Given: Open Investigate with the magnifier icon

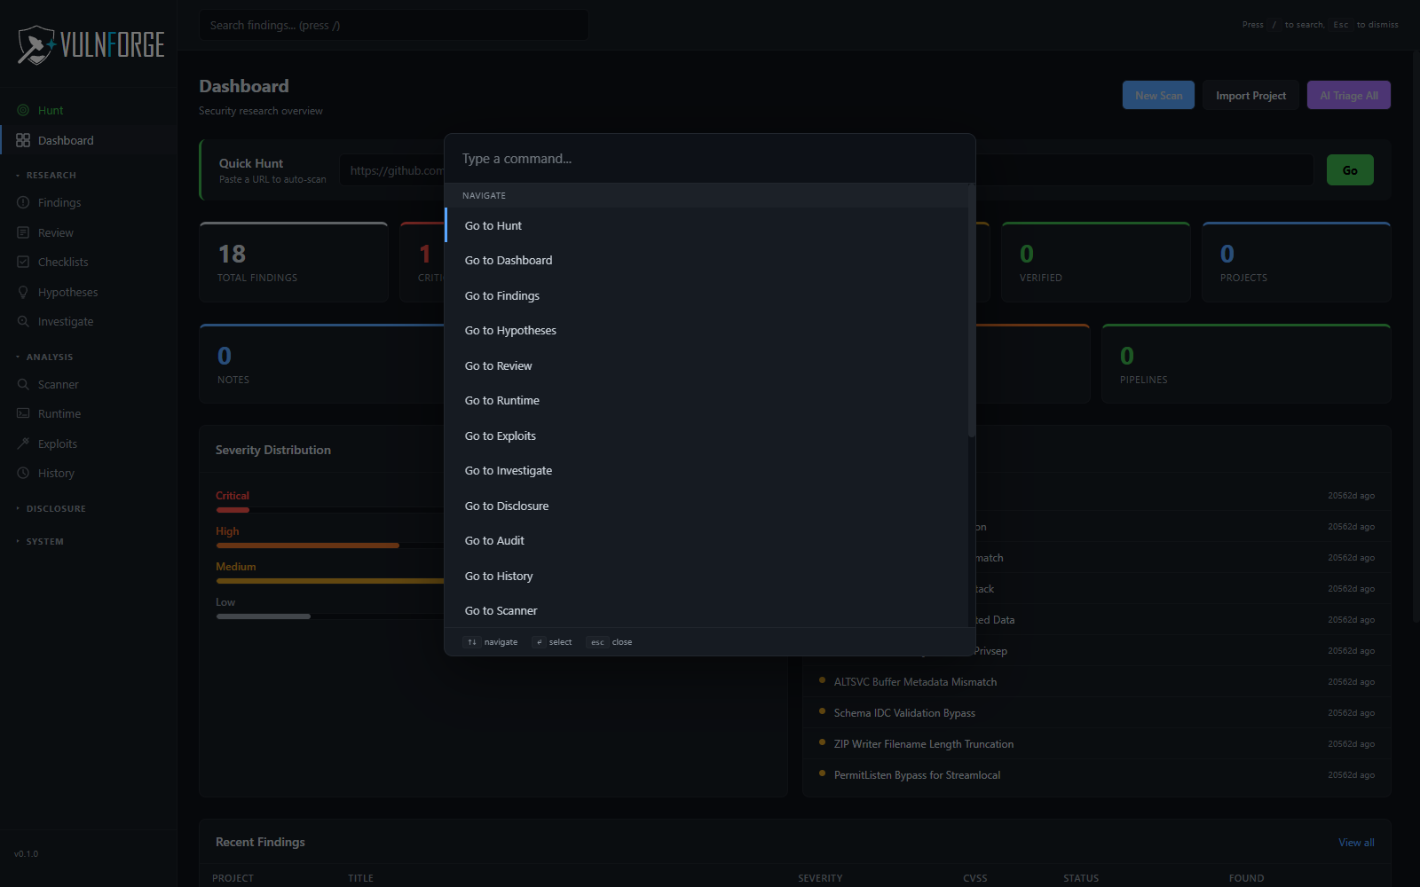Looking at the screenshot, I should pos(24,321).
